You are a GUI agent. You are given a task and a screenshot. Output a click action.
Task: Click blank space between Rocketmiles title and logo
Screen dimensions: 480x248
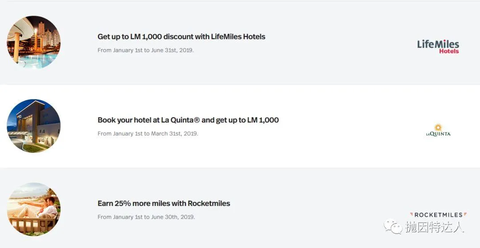coord(320,209)
